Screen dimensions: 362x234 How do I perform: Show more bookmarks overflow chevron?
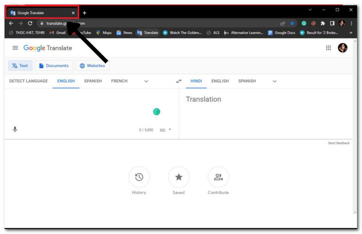[351, 33]
